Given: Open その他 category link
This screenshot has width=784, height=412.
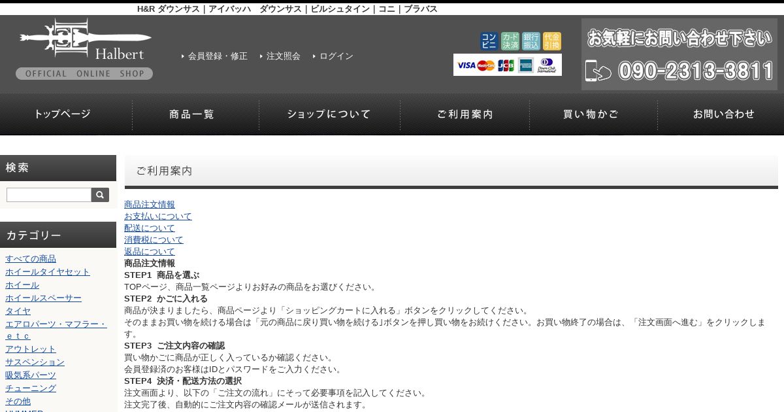Looking at the screenshot, I should (18, 402).
